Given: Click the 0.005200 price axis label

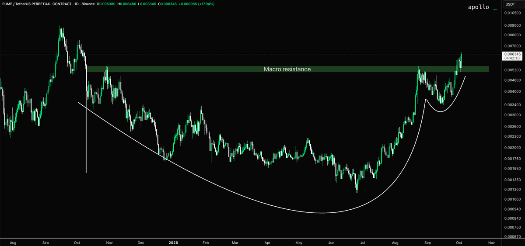Looking at the screenshot, I should pos(512,70).
